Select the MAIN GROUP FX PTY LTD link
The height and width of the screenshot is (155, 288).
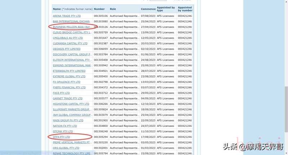68,120
